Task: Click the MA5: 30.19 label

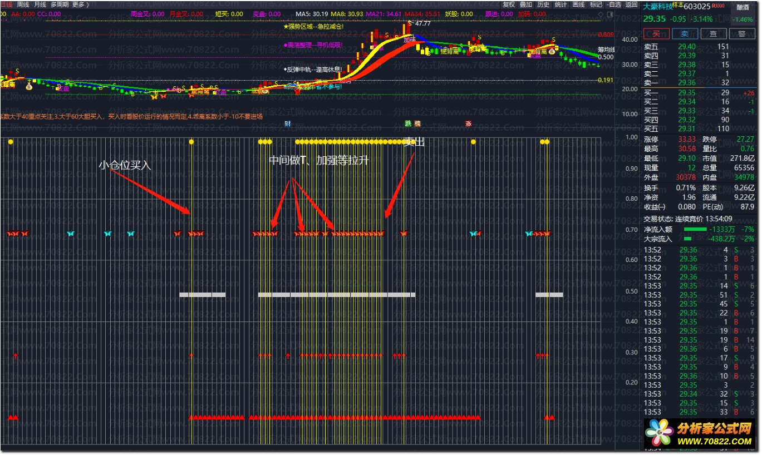Action: click(312, 14)
